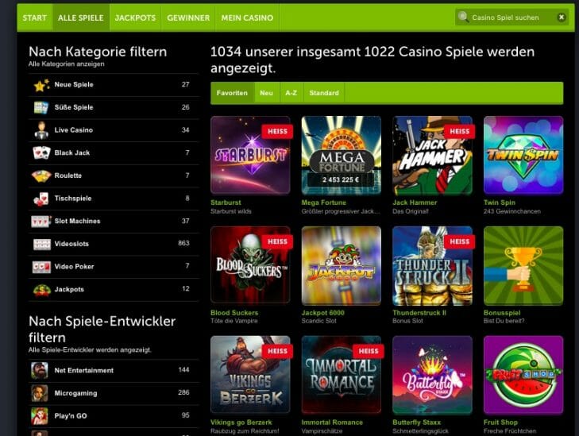Open the JACKPOTS tab
Image resolution: width=579 pixels, height=436 pixels.
pyautogui.click(x=135, y=17)
